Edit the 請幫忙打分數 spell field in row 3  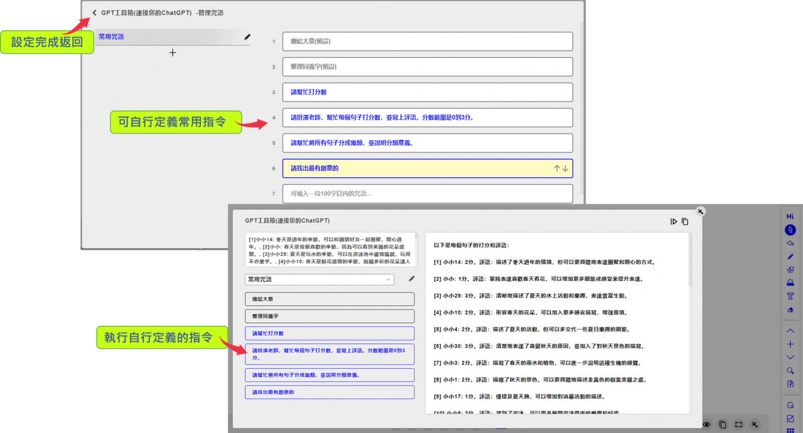click(x=428, y=92)
